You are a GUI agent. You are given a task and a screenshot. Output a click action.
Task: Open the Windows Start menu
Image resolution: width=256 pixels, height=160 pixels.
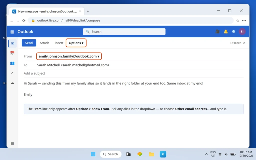[93, 154]
